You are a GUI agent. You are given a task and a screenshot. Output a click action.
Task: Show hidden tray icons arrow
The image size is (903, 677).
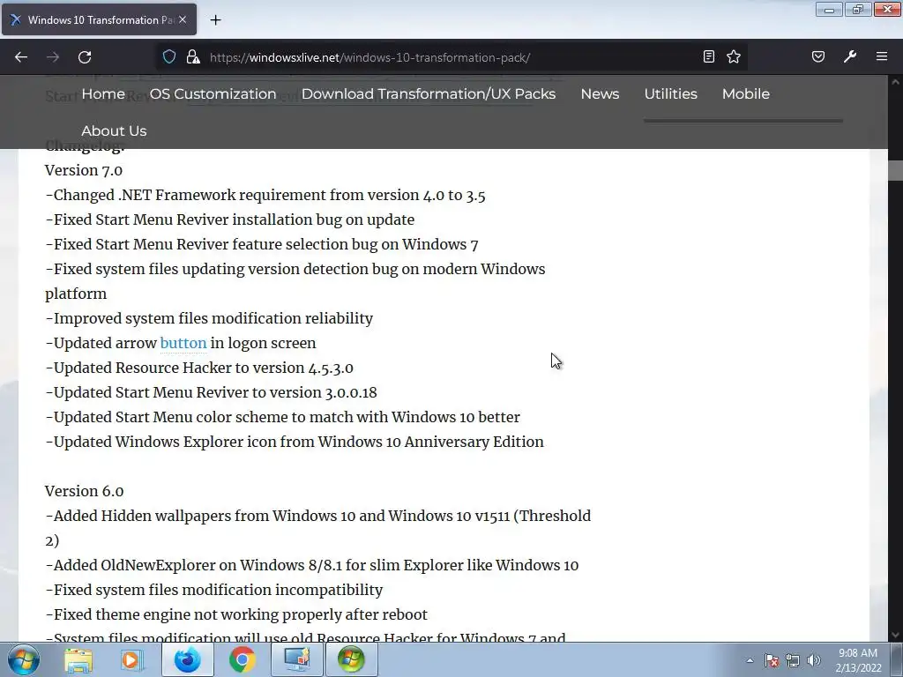click(x=750, y=660)
